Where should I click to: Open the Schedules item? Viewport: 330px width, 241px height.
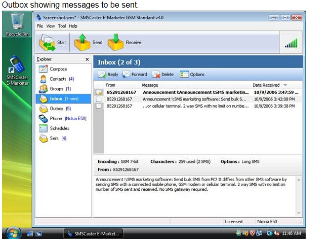pos(59,128)
